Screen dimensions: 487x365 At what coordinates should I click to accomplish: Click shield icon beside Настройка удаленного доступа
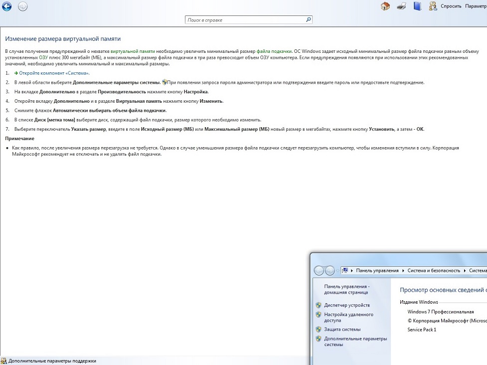click(319, 314)
